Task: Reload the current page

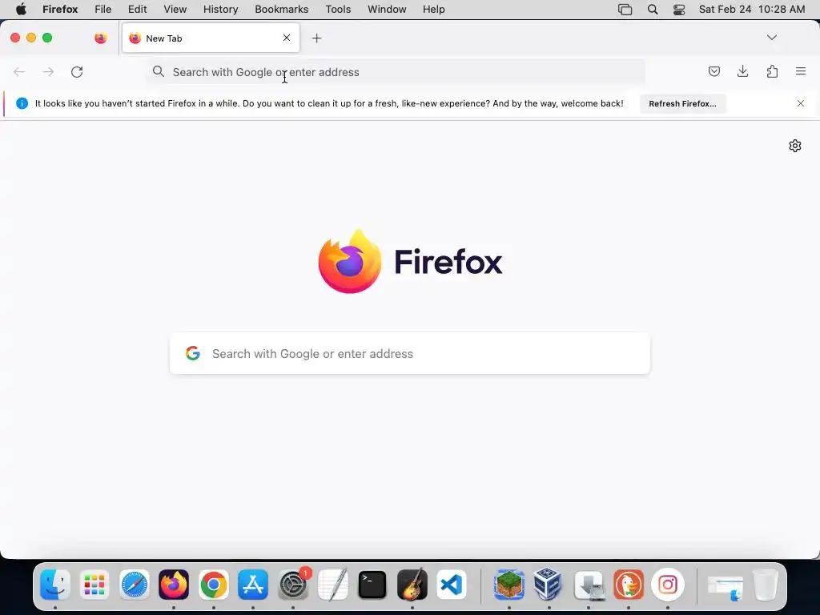Action: (x=77, y=71)
